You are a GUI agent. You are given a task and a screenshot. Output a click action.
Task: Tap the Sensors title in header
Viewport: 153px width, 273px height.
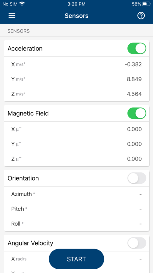pyautogui.click(x=76, y=16)
